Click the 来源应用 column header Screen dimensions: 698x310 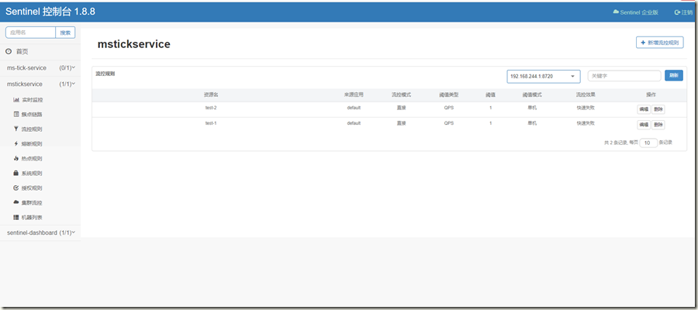[x=354, y=95]
